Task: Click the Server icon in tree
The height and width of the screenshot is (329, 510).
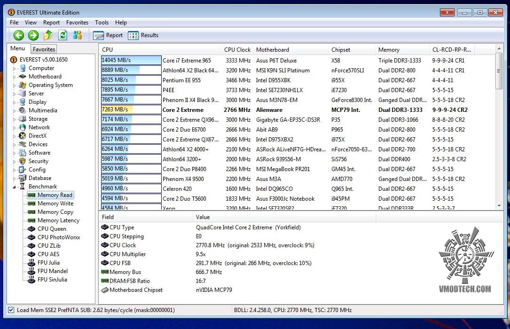Action: coord(23,94)
